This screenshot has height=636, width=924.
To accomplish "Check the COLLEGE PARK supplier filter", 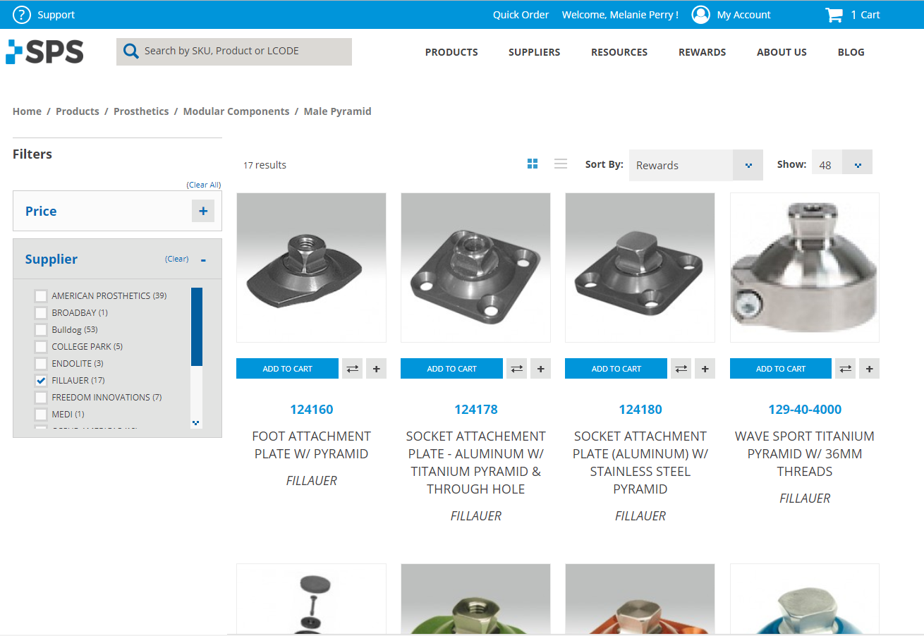I will tap(41, 346).
